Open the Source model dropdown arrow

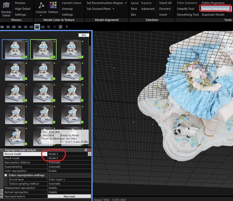(89, 154)
